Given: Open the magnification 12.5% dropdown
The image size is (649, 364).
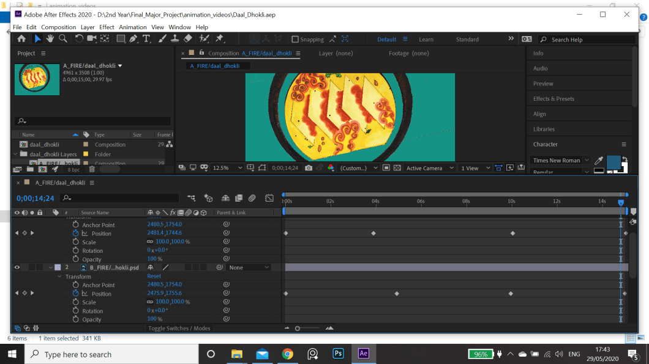Looking at the screenshot, I should pyautogui.click(x=227, y=168).
